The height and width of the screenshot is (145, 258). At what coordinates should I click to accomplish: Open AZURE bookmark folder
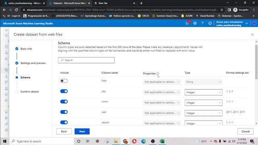(187, 16)
